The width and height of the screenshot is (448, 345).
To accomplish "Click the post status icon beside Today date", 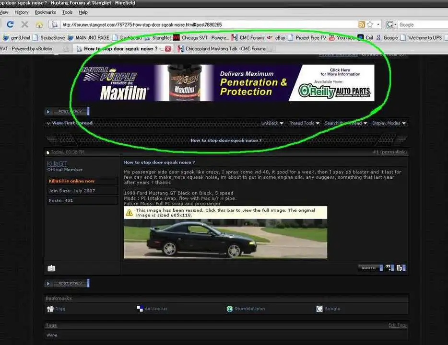I will [x=47, y=153].
